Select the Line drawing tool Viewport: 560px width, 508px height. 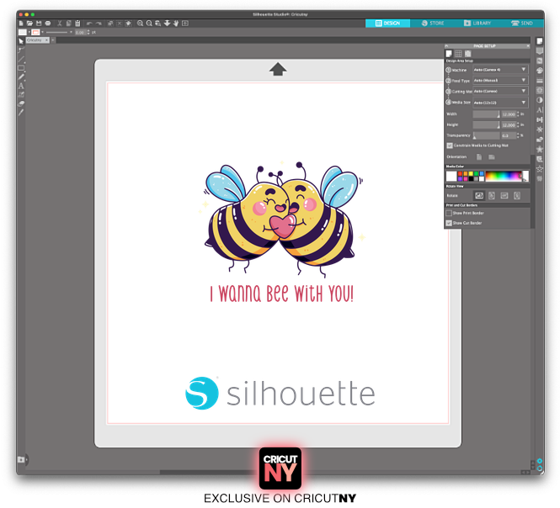click(x=21, y=59)
